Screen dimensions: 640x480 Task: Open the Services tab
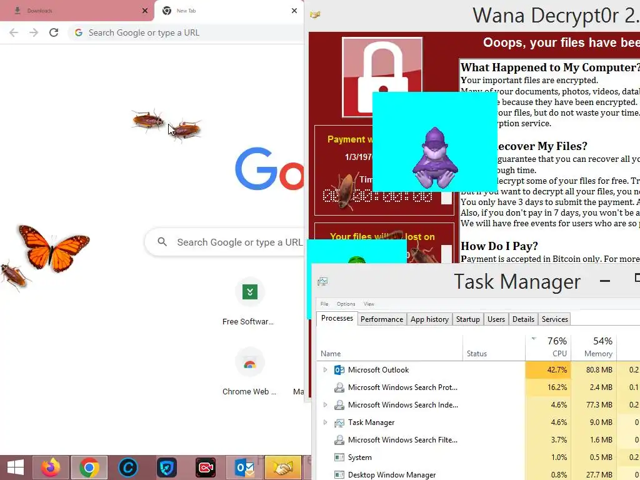[555, 319]
